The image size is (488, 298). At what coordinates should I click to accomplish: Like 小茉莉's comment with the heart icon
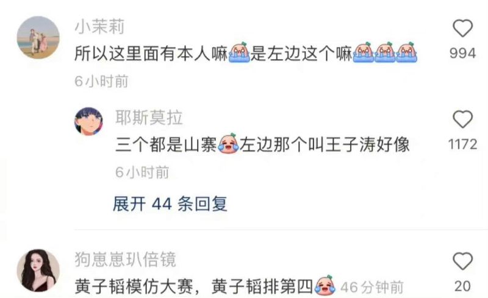pos(462,28)
